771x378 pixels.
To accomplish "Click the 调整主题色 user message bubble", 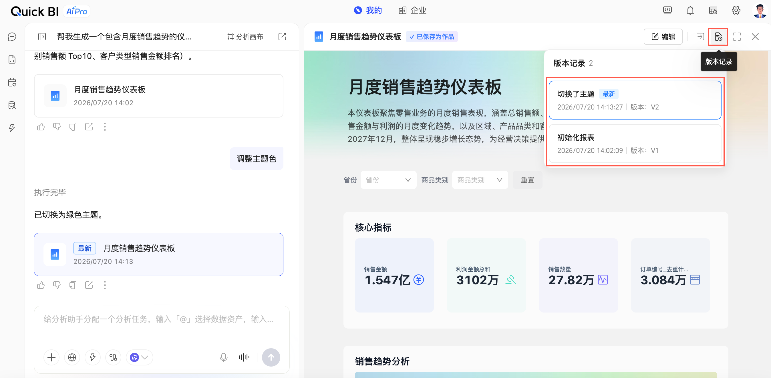I will pyautogui.click(x=257, y=159).
